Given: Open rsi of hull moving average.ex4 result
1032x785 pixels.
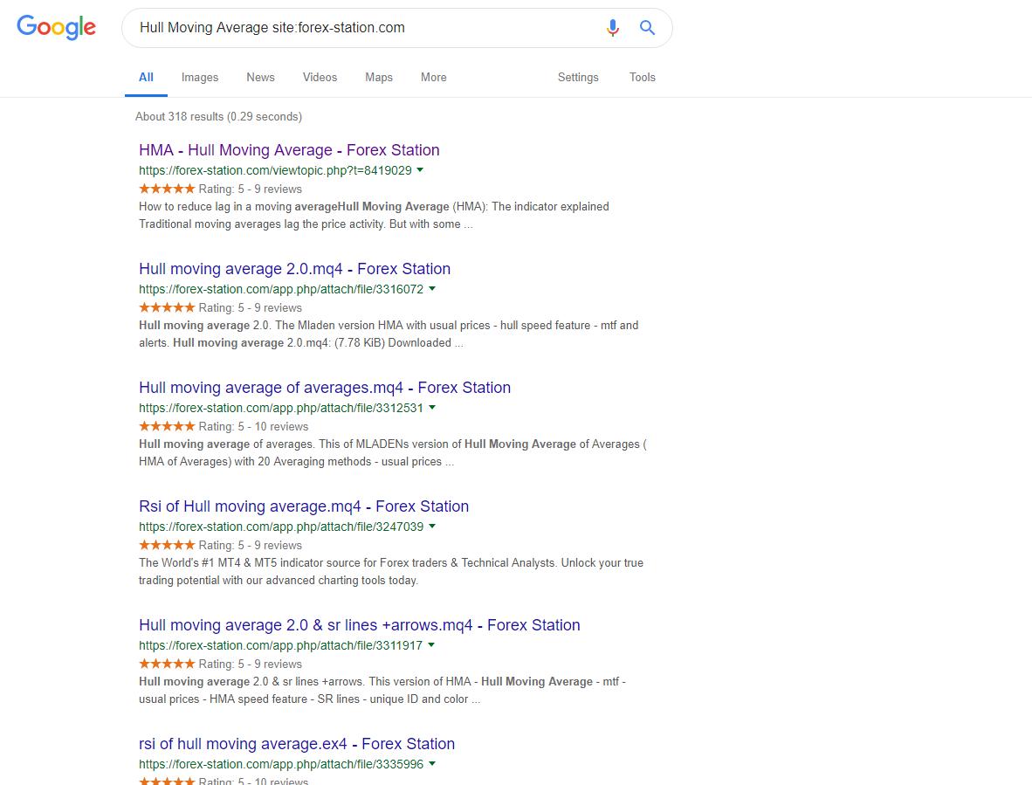Looking at the screenshot, I should coord(297,744).
